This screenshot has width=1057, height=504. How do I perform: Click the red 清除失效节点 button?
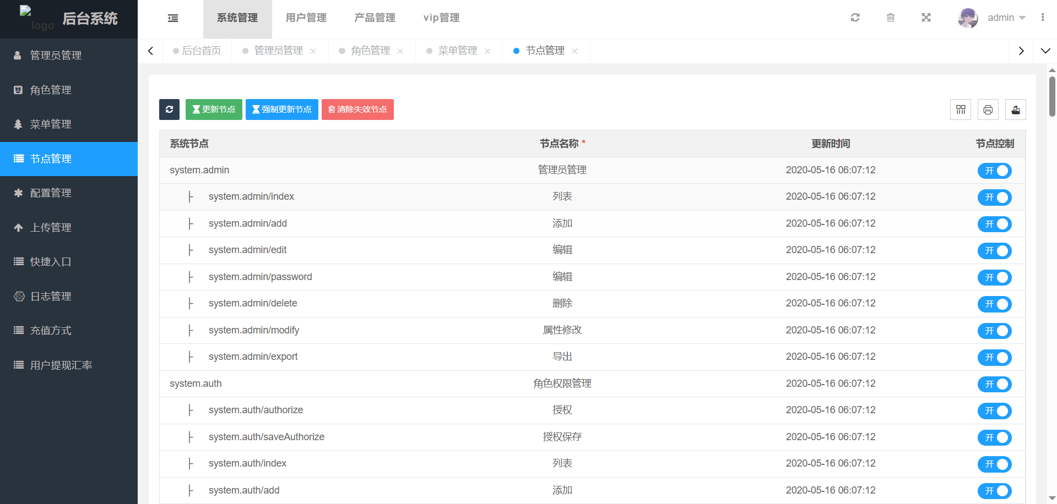[x=357, y=109]
